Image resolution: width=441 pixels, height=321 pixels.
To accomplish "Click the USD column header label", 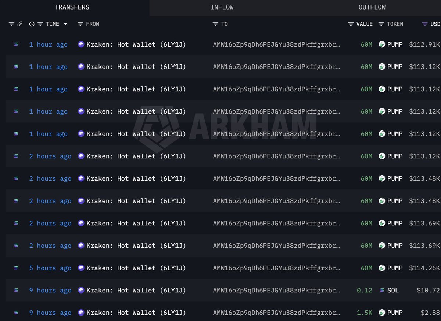I will [435, 24].
